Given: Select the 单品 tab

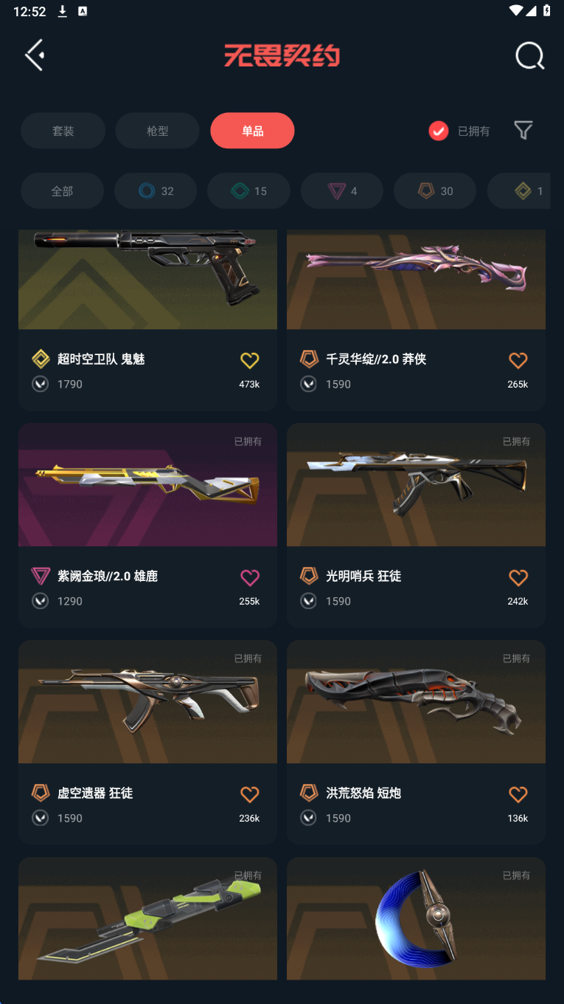Looking at the screenshot, I should pyautogui.click(x=252, y=131).
